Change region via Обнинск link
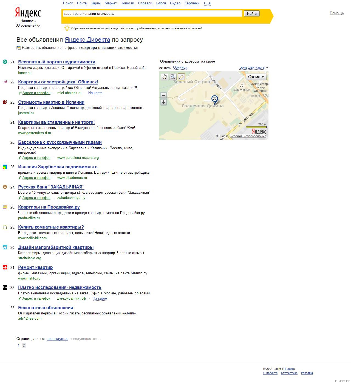Screen dimensions: 351x383 (x=180, y=67)
